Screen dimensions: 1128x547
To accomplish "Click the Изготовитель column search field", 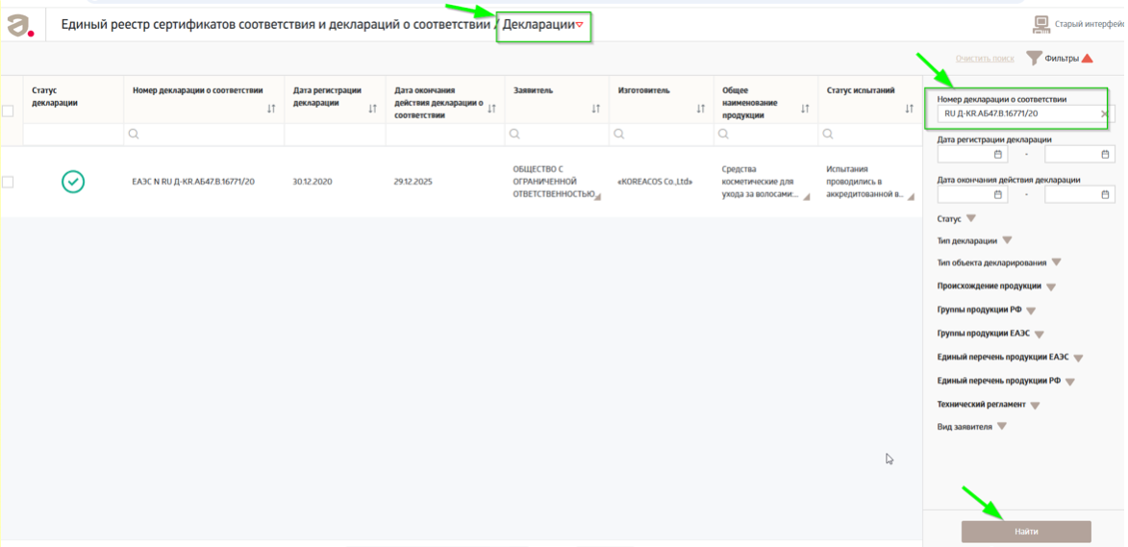I will tap(665, 135).
